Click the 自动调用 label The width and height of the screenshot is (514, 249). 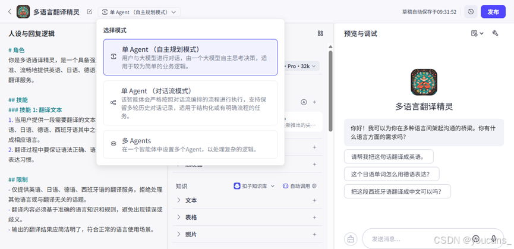coord(301,186)
